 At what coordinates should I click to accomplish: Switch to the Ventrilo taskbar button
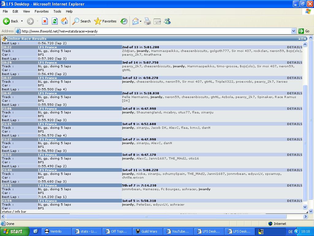56,231
